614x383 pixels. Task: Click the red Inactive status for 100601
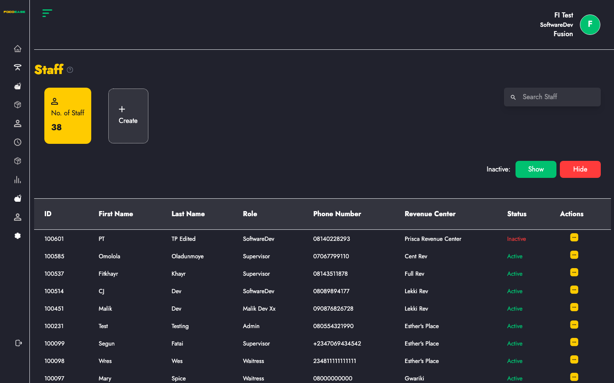point(516,239)
